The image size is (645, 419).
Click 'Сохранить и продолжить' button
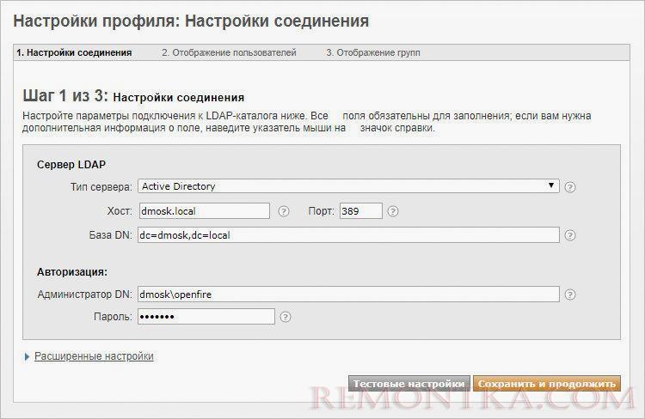(x=547, y=384)
